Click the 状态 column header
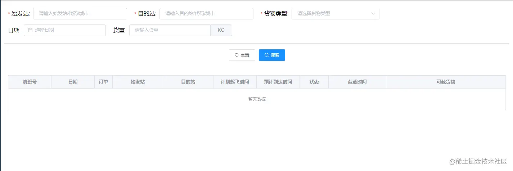The width and height of the screenshot is (513, 171). click(314, 82)
